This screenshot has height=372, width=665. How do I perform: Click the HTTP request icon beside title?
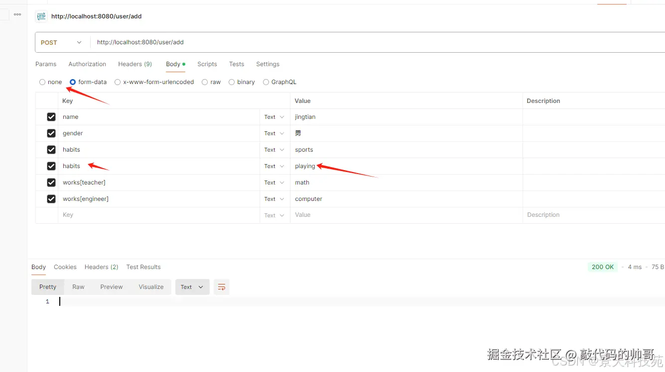pyautogui.click(x=41, y=16)
